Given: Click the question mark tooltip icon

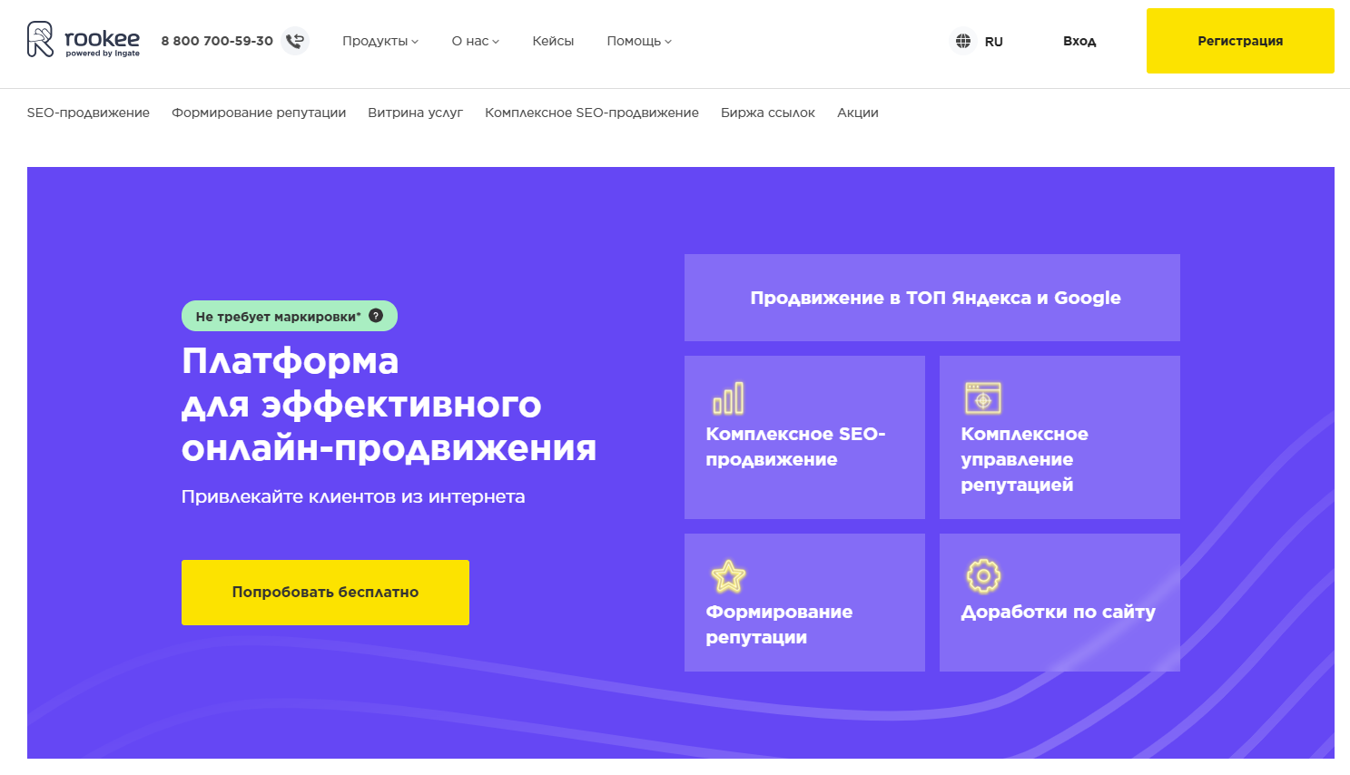Looking at the screenshot, I should click(x=376, y=316).
